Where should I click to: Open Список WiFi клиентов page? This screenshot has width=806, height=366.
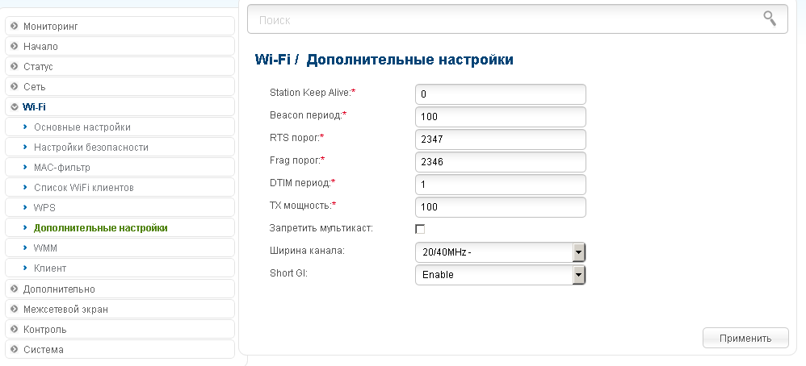(83, 188)
